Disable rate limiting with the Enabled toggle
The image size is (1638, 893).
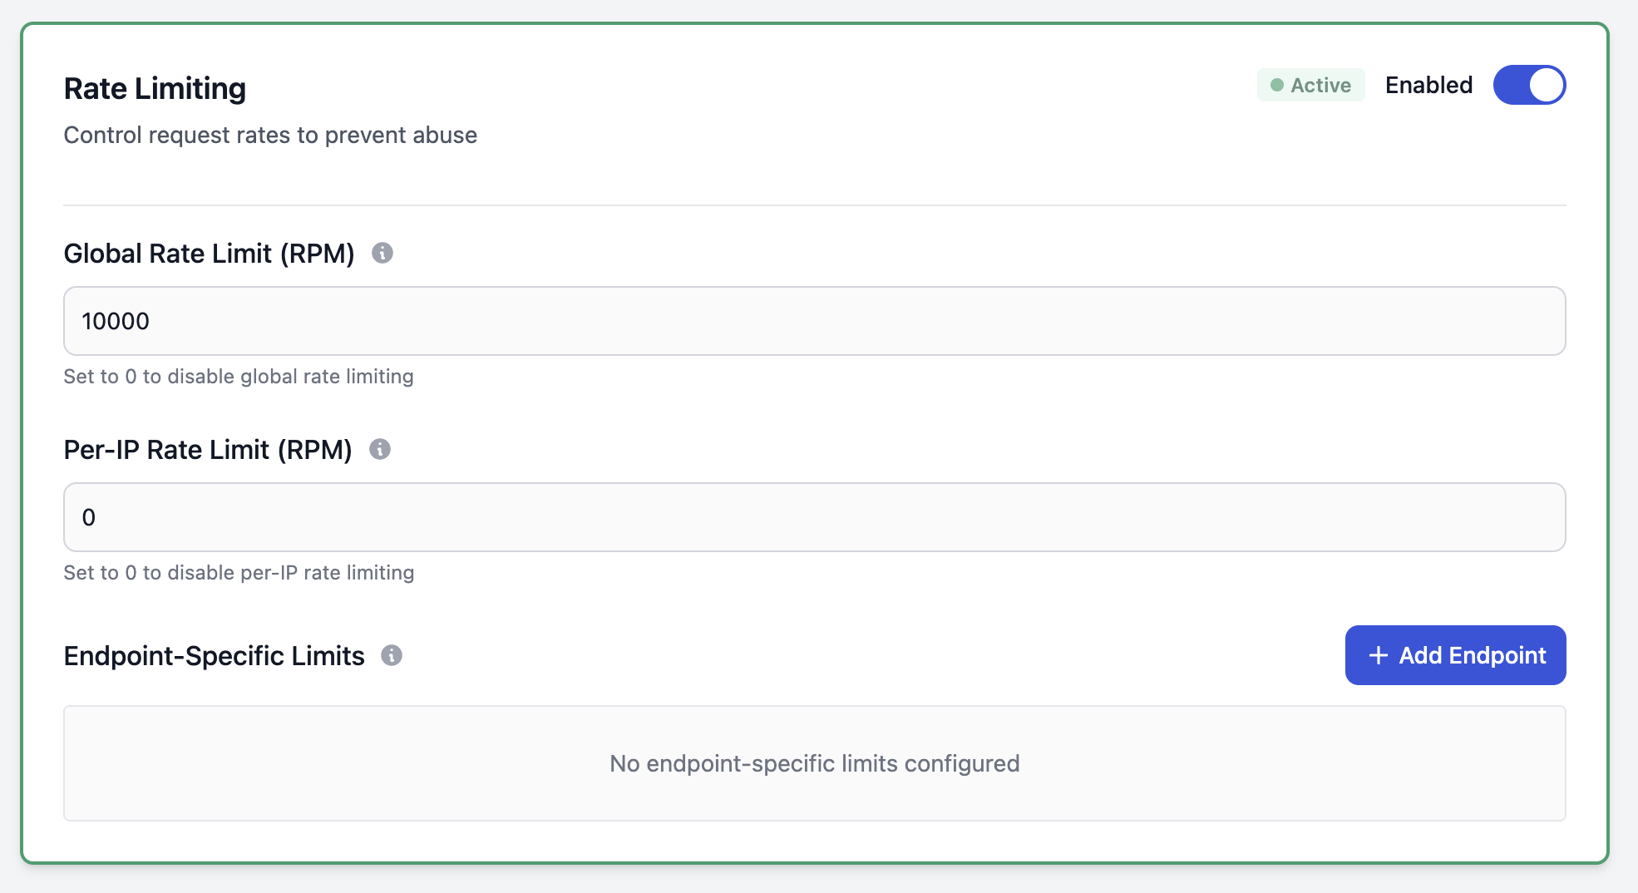pyautogui.click(x=1530, y=84)
